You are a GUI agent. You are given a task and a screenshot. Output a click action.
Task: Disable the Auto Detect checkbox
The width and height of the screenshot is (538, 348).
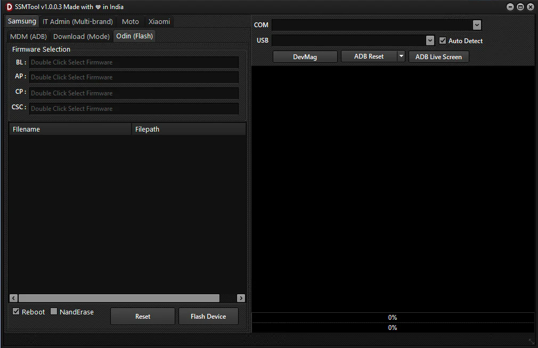pyautogui.click(x=443, y=41)
